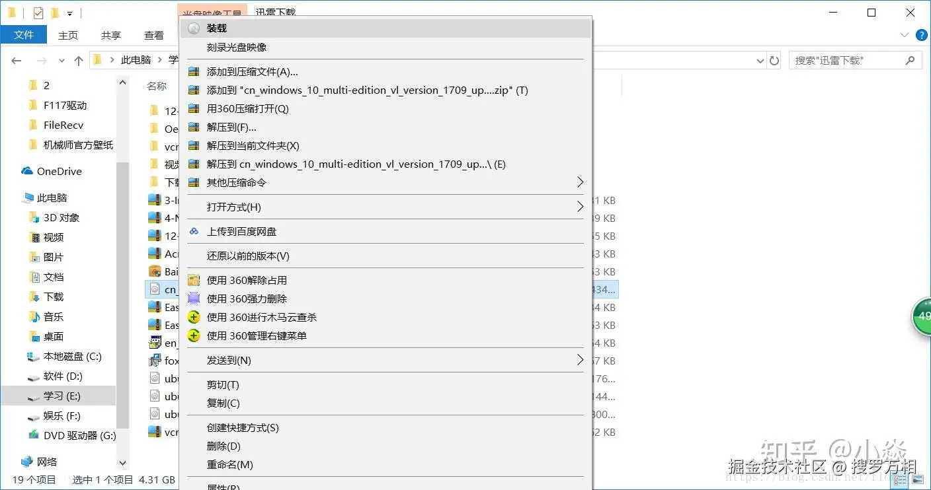
Task: Open the address bar history dropdown
Action: click(x=760, y=61)
